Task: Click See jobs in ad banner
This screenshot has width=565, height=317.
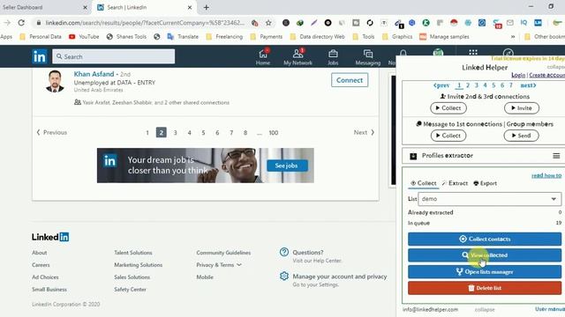Action: pyautogui.click(x=287, y=166)
